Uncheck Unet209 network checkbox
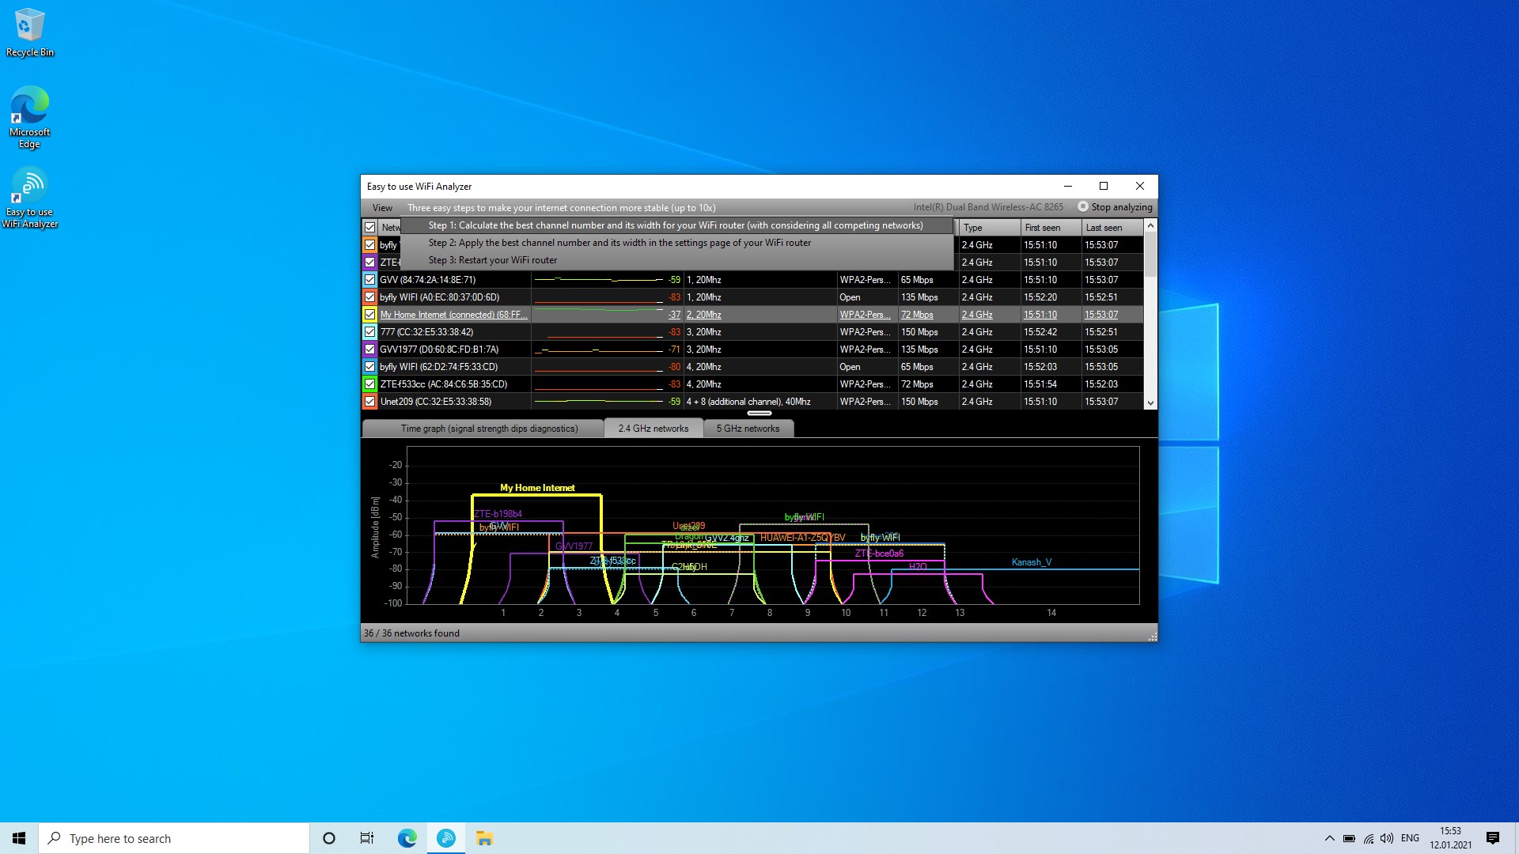Viewport: 1519px width, 854px height. tap(369, 402)
